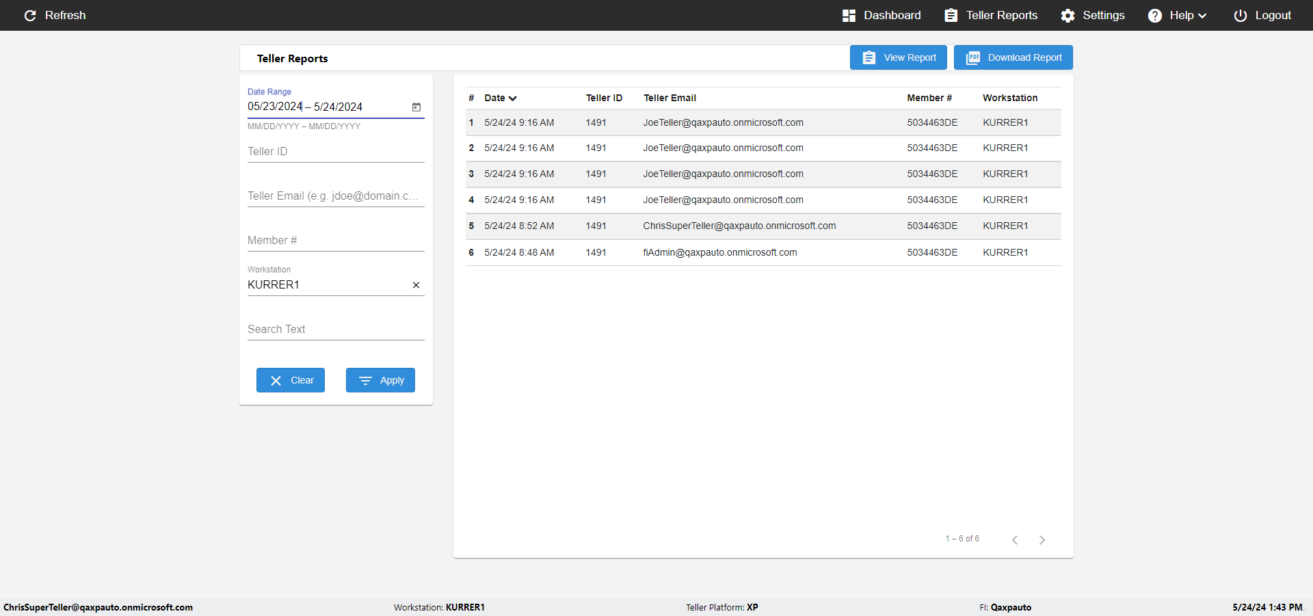
Task: Click the Search Text field
Action: click(x=336, y=329)
